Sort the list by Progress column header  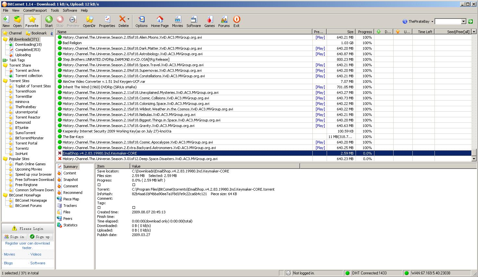click(365, 32)
